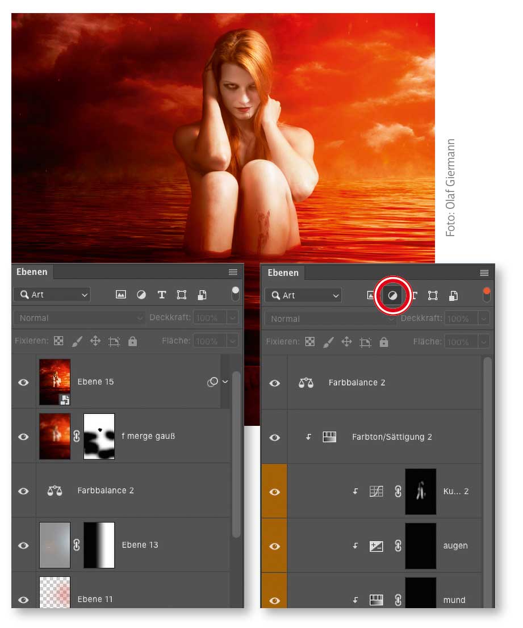The image size is (523, 628).
Task: Open Fläche dropdown arrow in right panel
Action: (x=483, y=342)
